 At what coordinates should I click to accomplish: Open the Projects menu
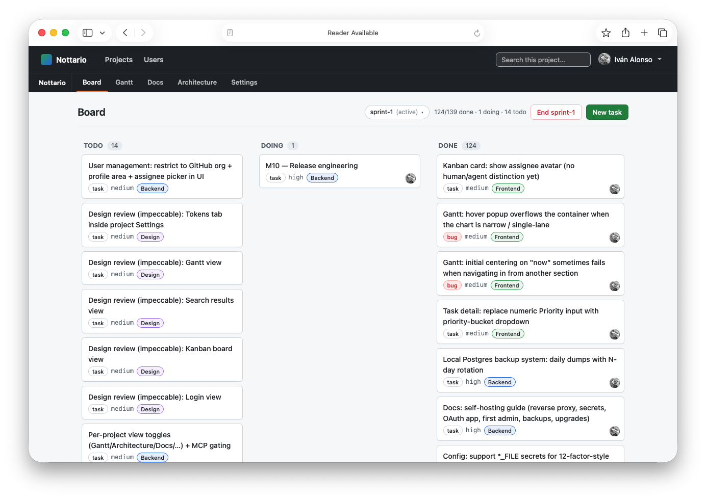(x=119, y=60)
